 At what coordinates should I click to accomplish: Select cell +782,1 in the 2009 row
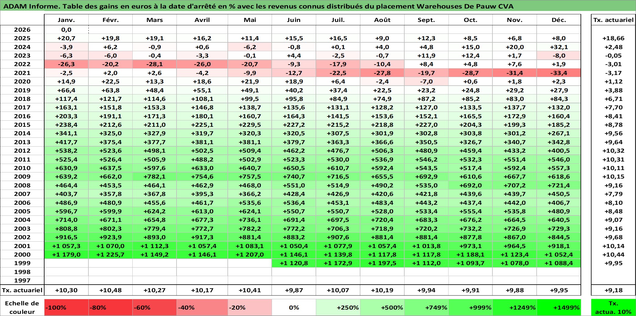155,177
